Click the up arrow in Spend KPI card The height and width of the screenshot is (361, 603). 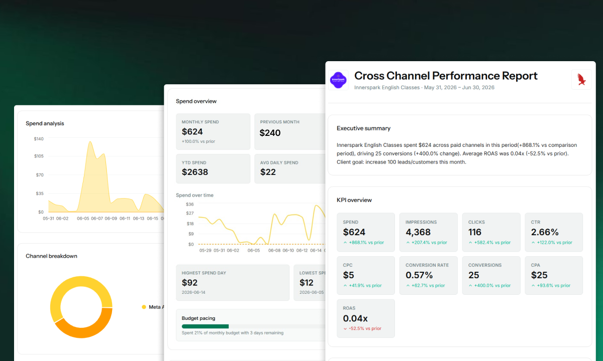coord(345,243)
